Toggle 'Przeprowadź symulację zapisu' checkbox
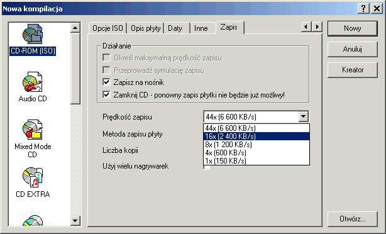This screenshot has height=234, width=386. click(106, 70)
